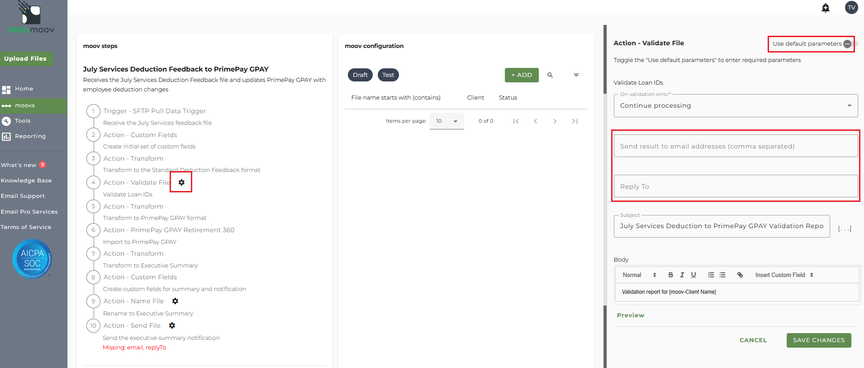Open Normal text style dropdown
This screenshot has height=368, width=864.
[639, 275]
